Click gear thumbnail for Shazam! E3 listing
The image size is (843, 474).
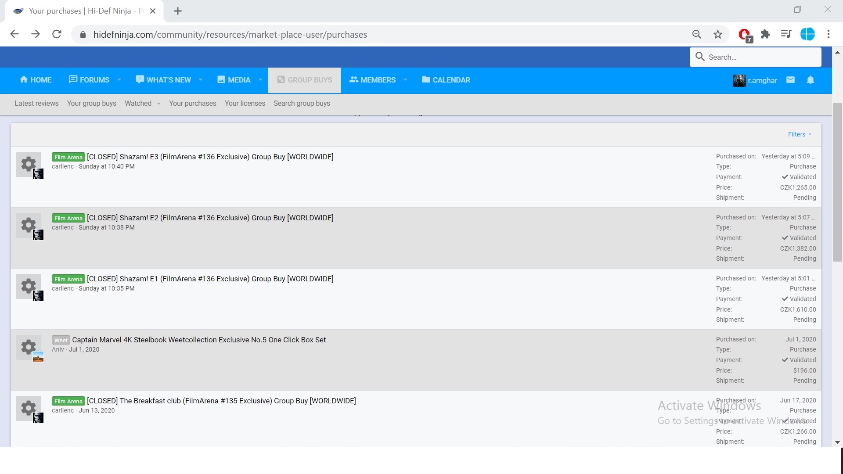tap(29, 164)
